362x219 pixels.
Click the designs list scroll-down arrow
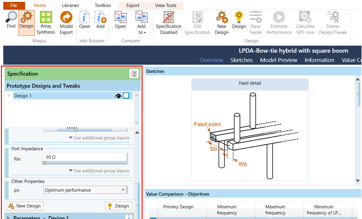pos(137,123)
